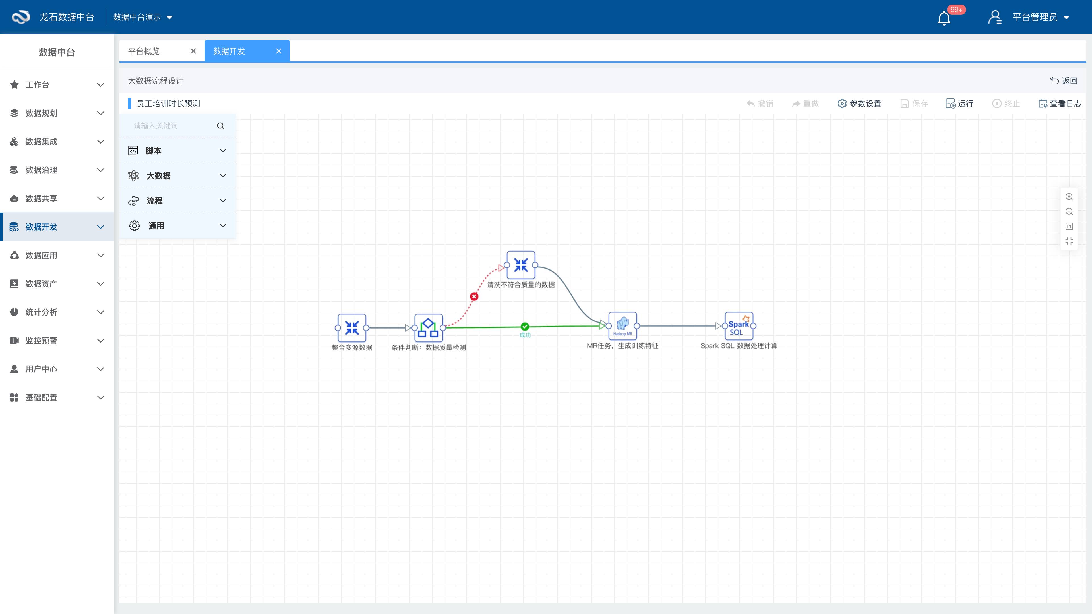Image resolution: width=1092 pixels, height=614 pixels.
Task: Click the Hadoop MR task node
Action: click(x=622, y=325)
